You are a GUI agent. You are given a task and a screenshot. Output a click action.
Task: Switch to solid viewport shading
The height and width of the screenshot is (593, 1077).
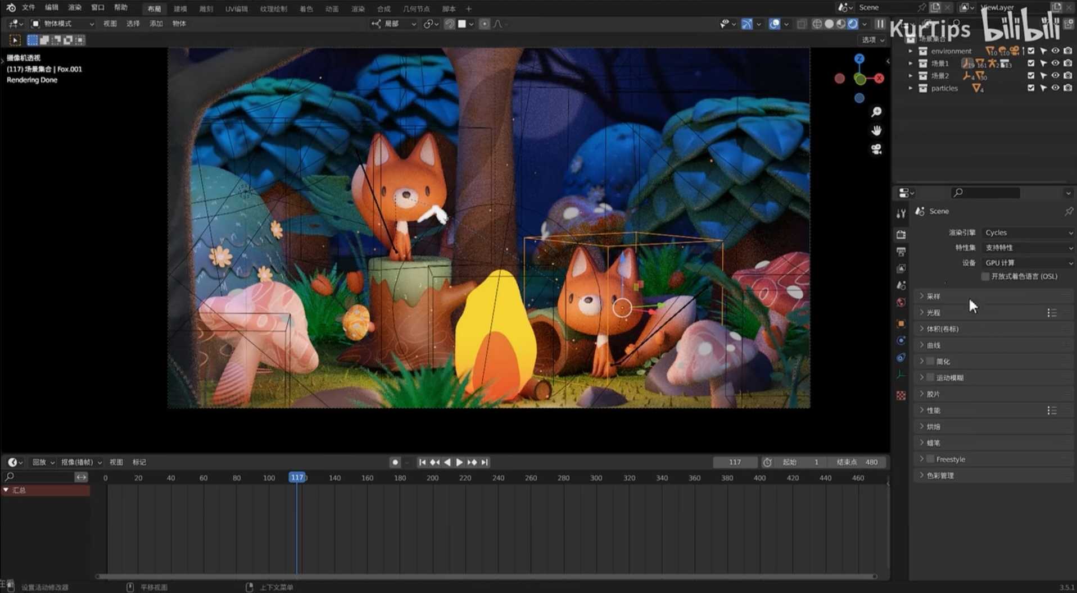coord(829,24)
